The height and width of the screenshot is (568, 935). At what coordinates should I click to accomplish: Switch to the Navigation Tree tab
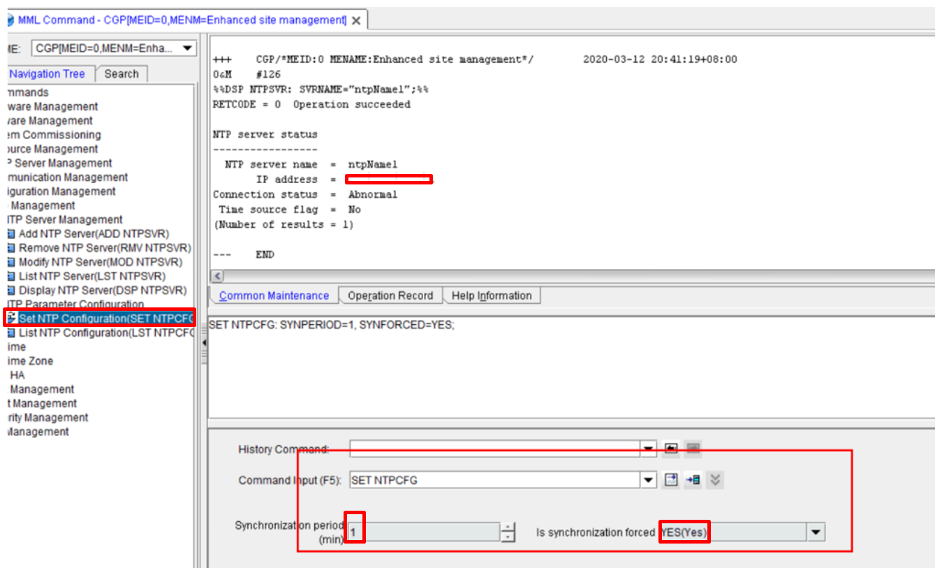[x=47, y=74]
